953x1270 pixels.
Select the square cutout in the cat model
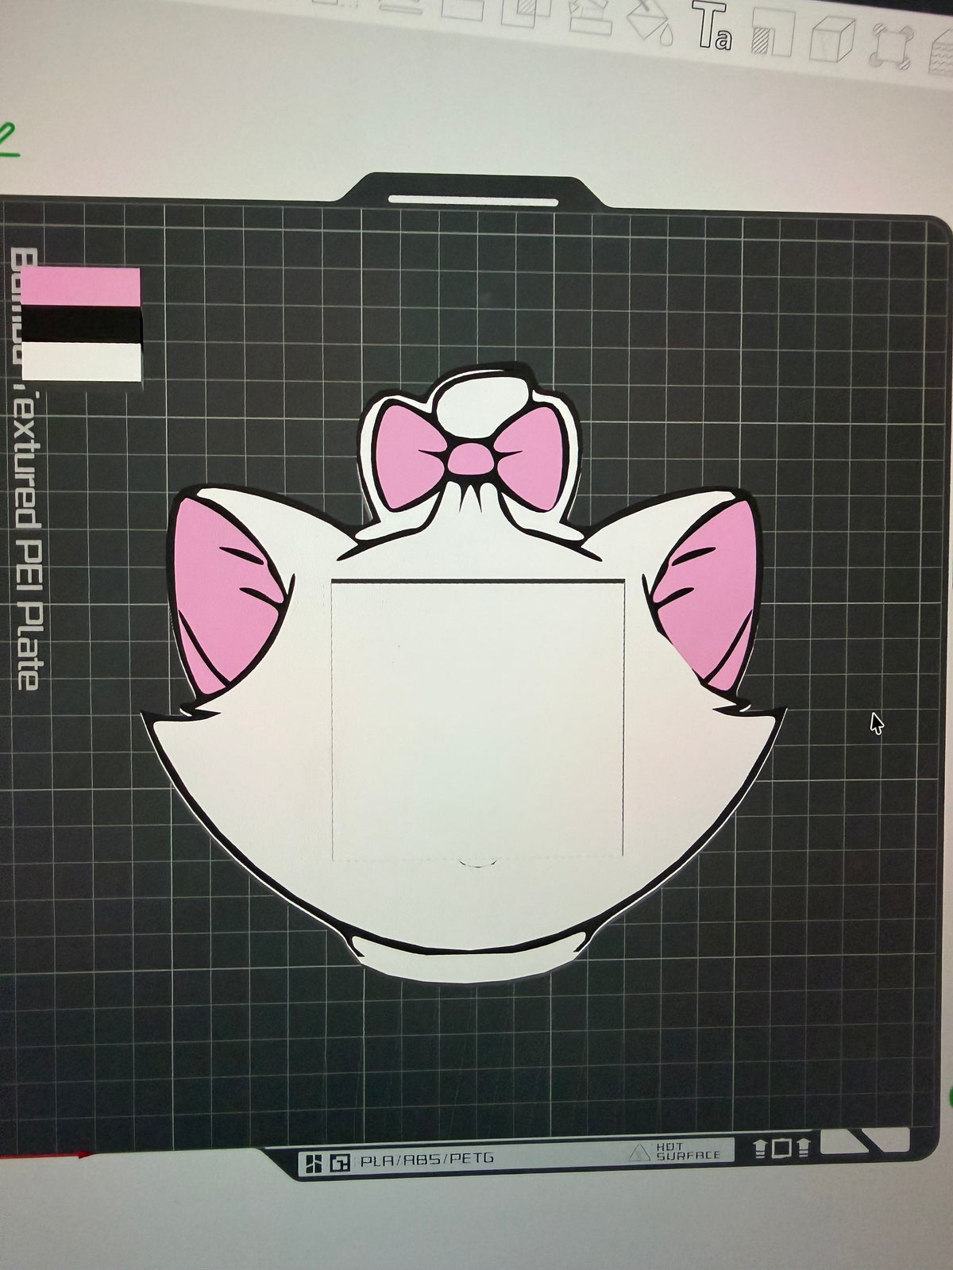(478, 721)
